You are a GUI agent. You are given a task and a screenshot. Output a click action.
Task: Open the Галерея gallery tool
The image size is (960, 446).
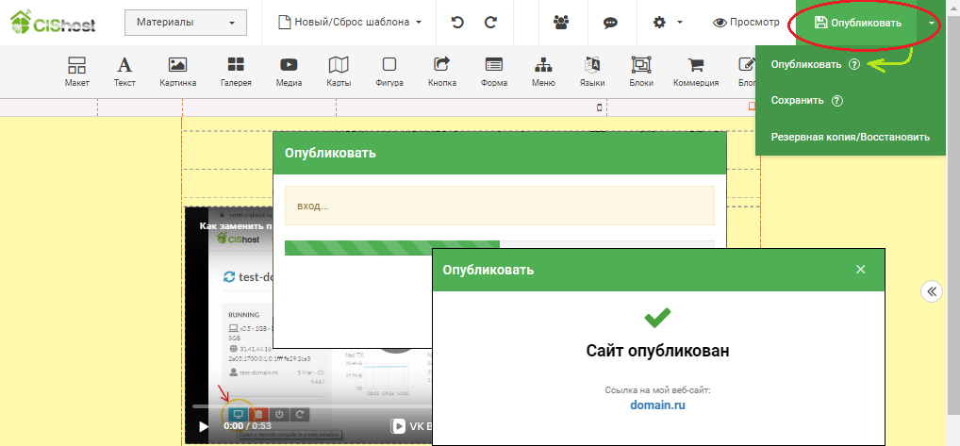(236, 72)
